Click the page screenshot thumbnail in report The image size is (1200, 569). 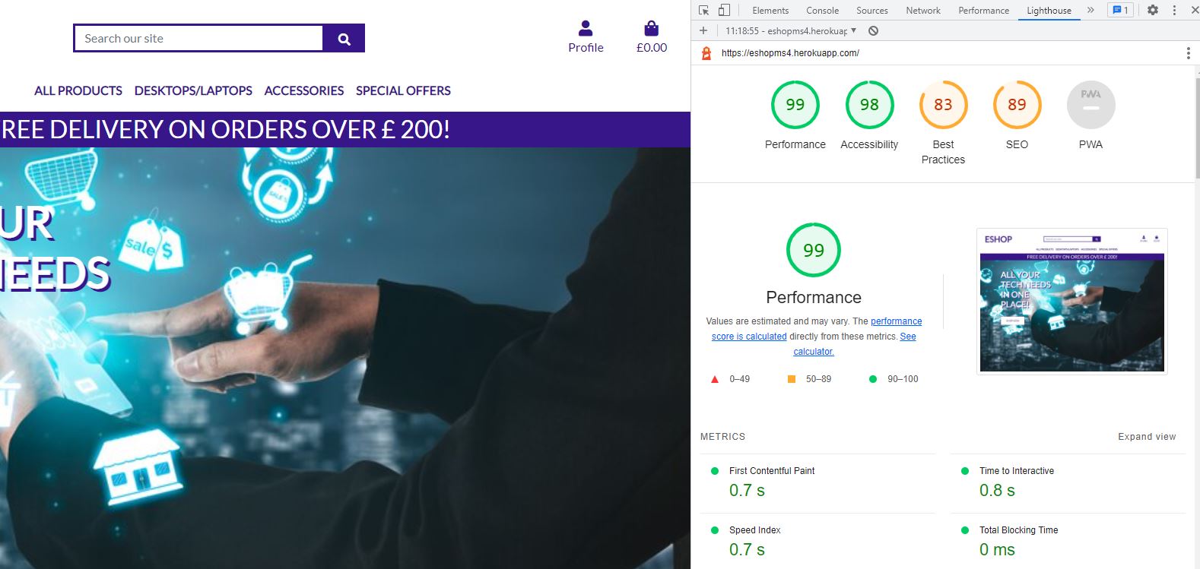[1071, 302]
